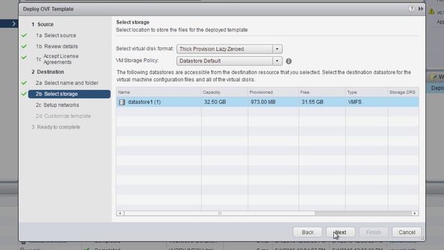Screen dimensions: 444x250
Task: Click the table scroll left arrow
Action: tap(120, 213)
